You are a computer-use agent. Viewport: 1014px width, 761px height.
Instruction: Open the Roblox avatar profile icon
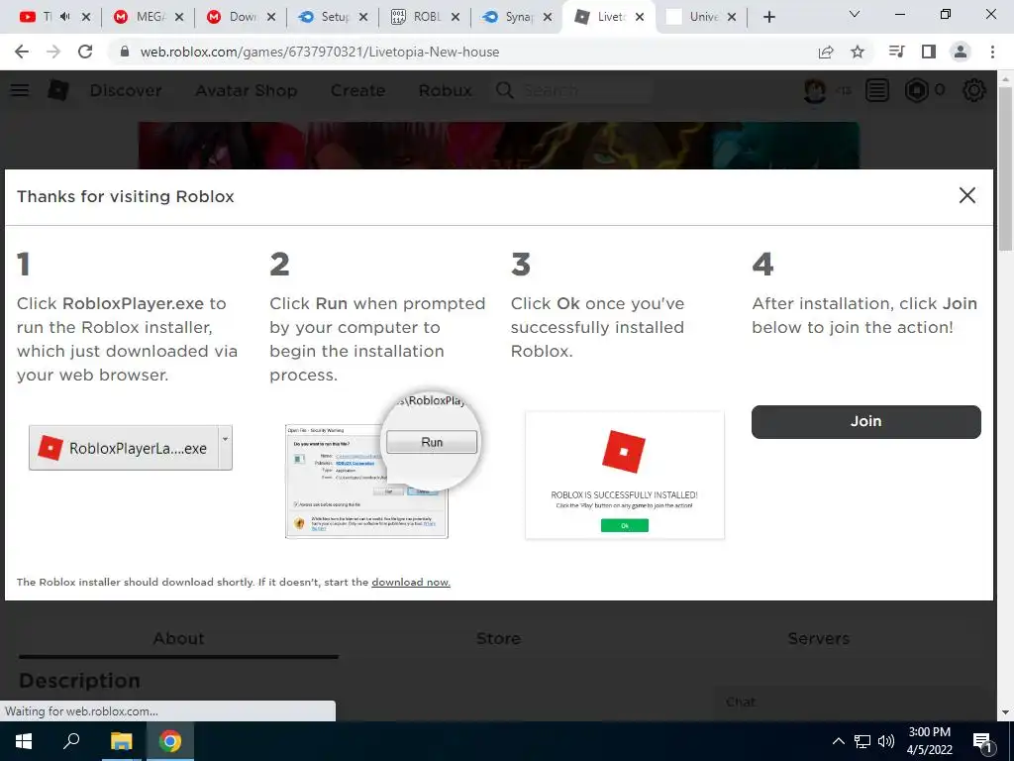815,90
